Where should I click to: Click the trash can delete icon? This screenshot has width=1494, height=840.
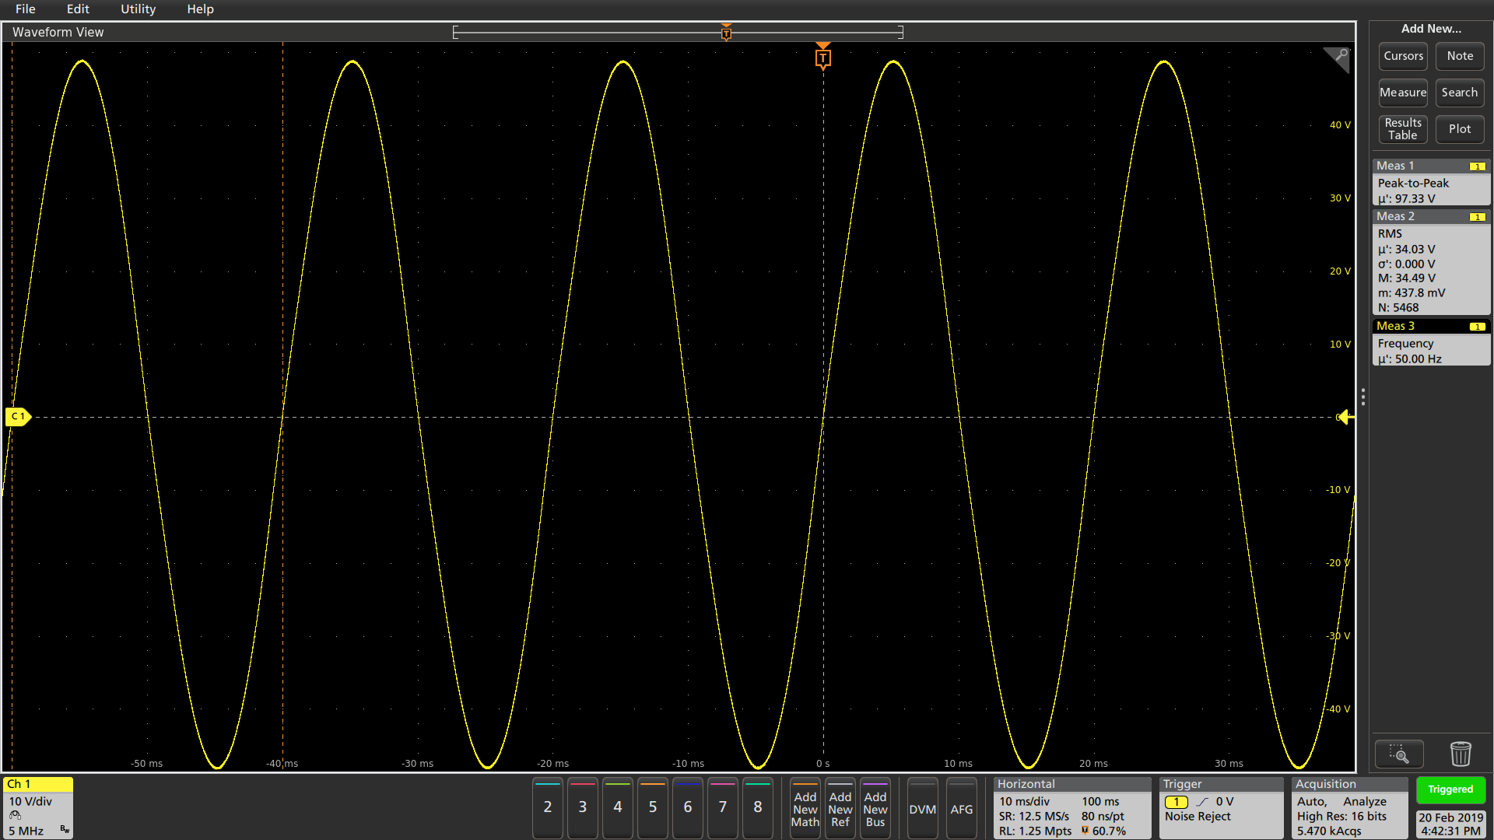[1461, 754]
